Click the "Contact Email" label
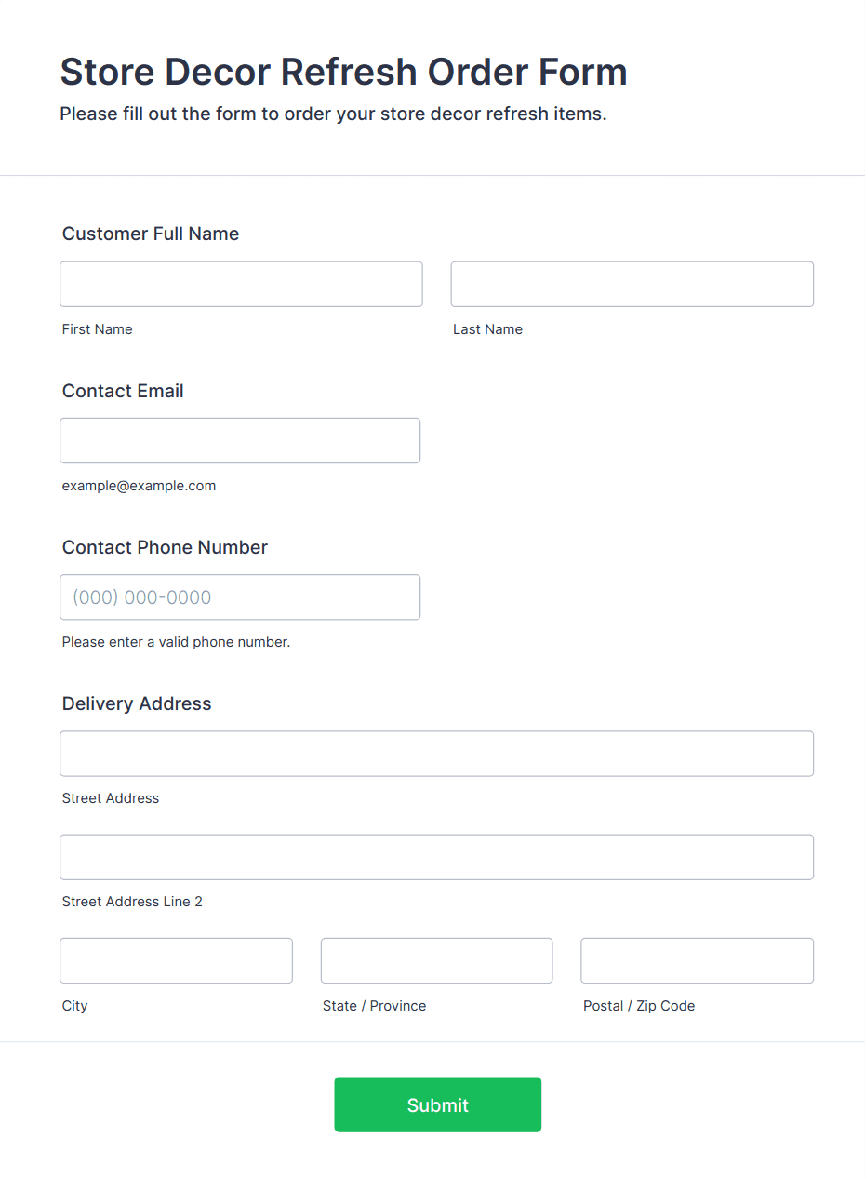Viewport: 865px width, 1178px height. [123, 391]
